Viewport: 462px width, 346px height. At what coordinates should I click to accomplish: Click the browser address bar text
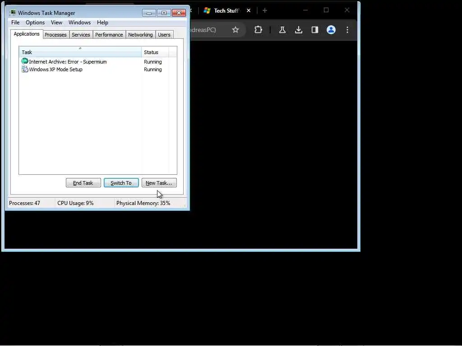pyautogui.click(x=203, y=30)
